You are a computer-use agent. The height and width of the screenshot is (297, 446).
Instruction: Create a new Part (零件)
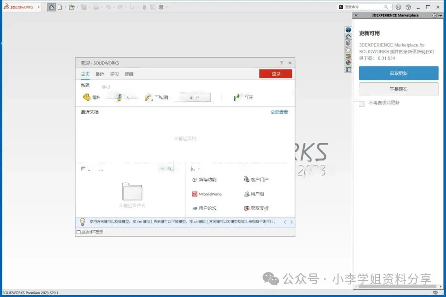tap(91, 97)
